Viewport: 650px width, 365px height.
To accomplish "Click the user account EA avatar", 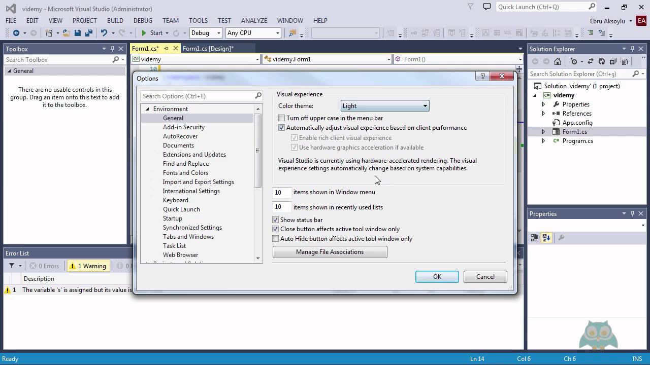I will pos(641,21).
